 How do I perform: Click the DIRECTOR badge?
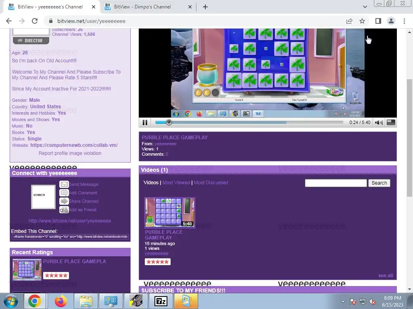pos(31,41)
